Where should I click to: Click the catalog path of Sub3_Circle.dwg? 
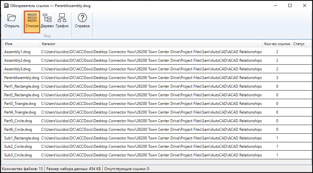pyautogui.click(x=151, y=155)
